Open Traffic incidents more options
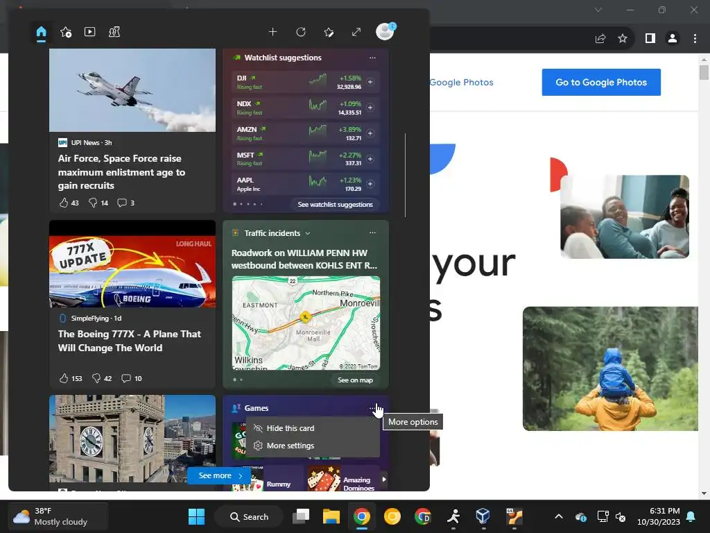 pyautogui.click(x=372, y=232)
